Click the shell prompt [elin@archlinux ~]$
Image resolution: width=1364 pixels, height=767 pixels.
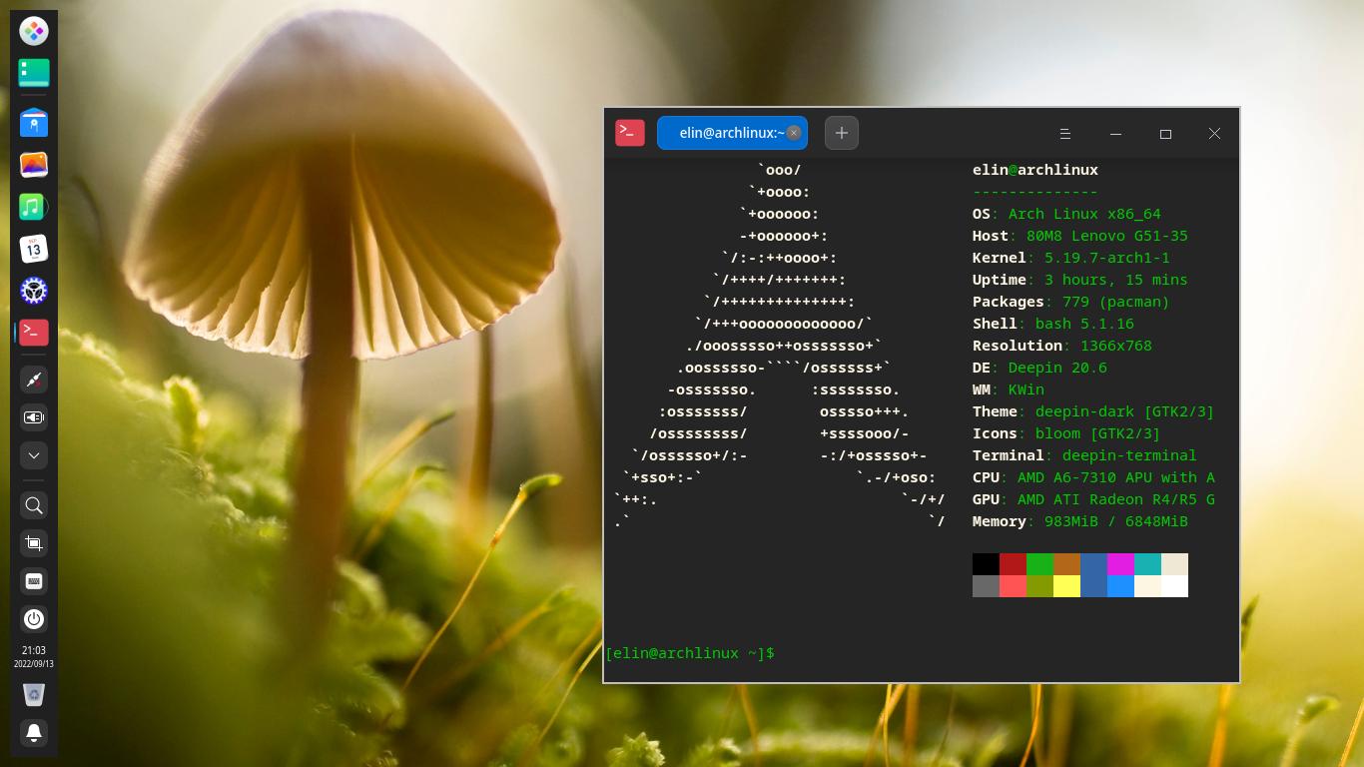point(690,653)
